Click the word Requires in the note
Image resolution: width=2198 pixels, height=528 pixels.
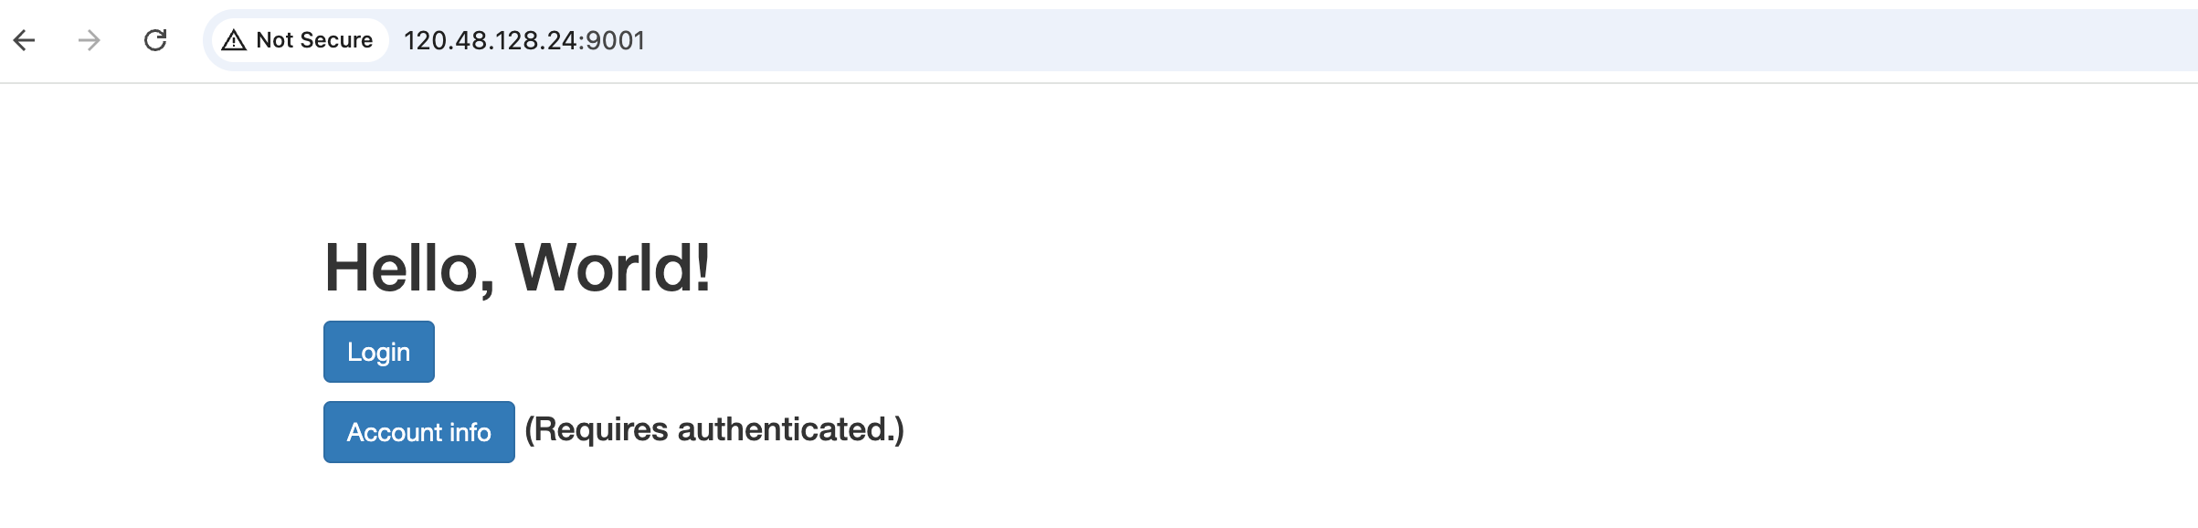(x=602, y=429)
